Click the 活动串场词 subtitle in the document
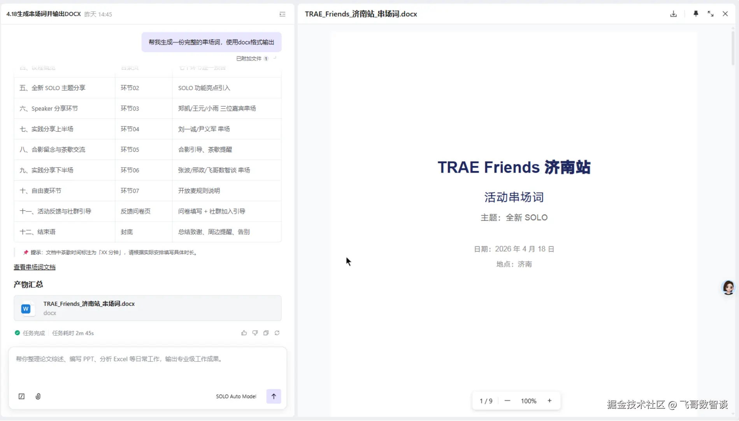The height and width of the screenshot is (421, 739). coord(514,197)
